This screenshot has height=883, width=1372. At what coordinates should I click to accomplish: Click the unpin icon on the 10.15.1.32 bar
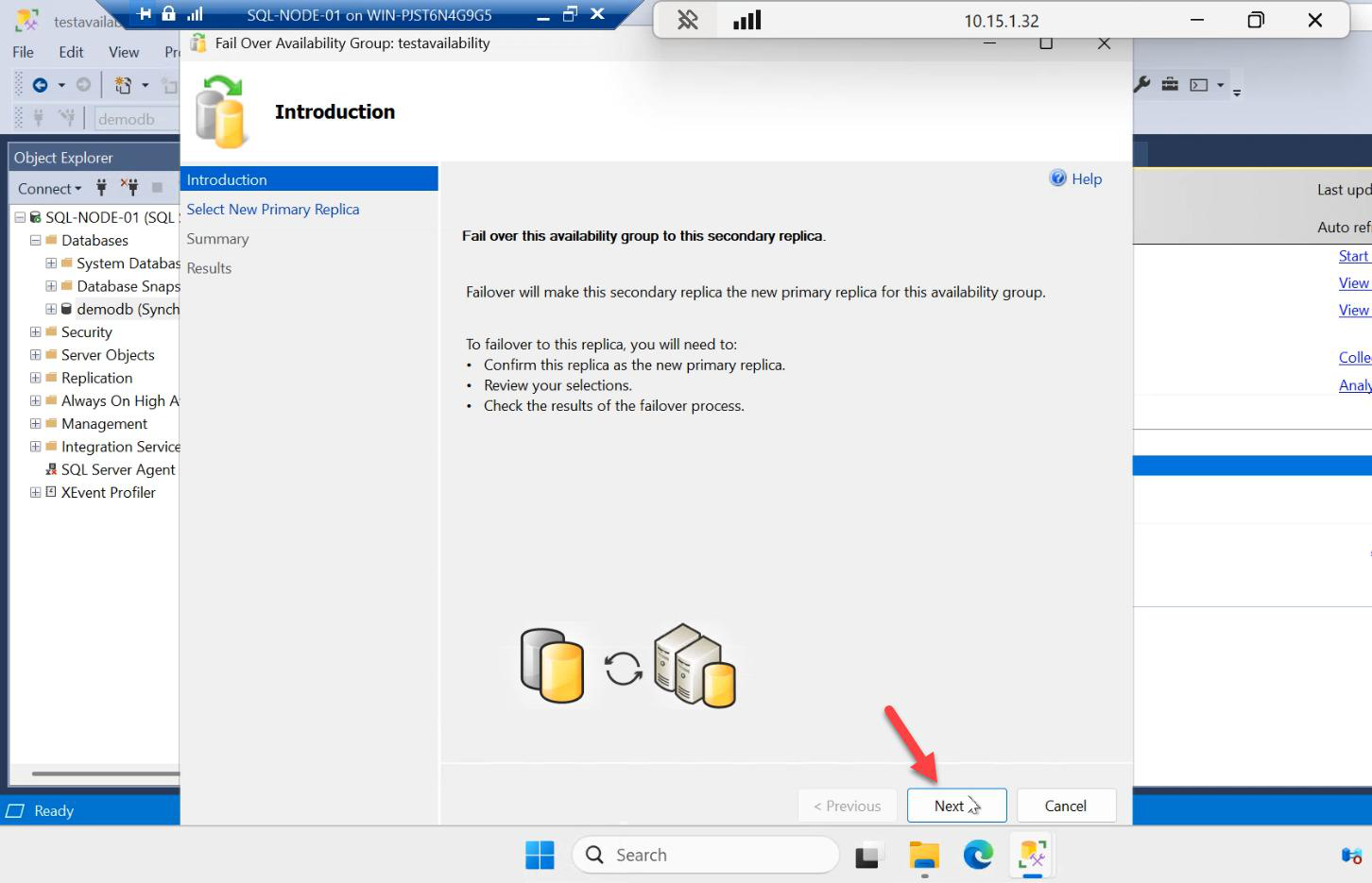(x=687, y=20)
